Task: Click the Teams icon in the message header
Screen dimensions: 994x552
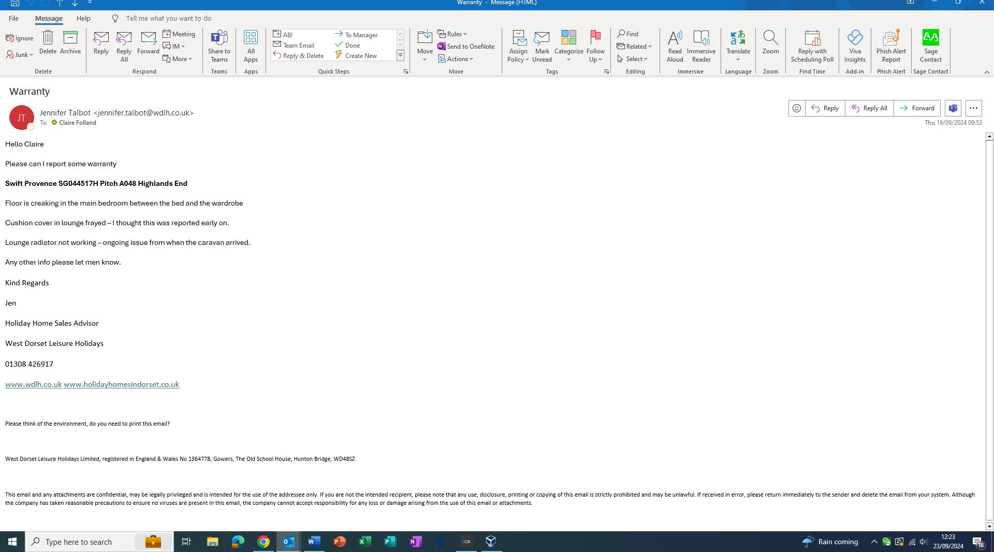Action: (953, 108)
